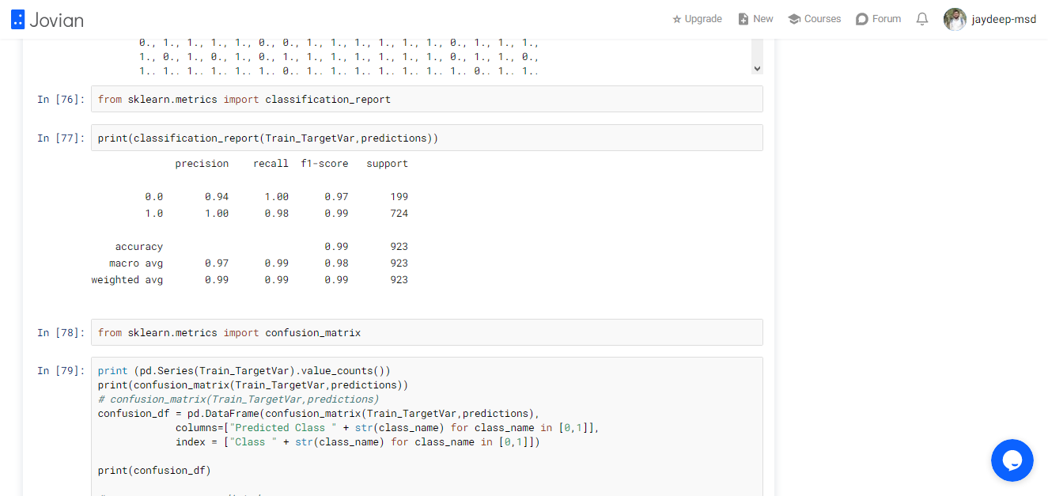Click the In [77]: prompt label
The height and width of the screenshot is (496, 1048).
click(x=61, y=138)
